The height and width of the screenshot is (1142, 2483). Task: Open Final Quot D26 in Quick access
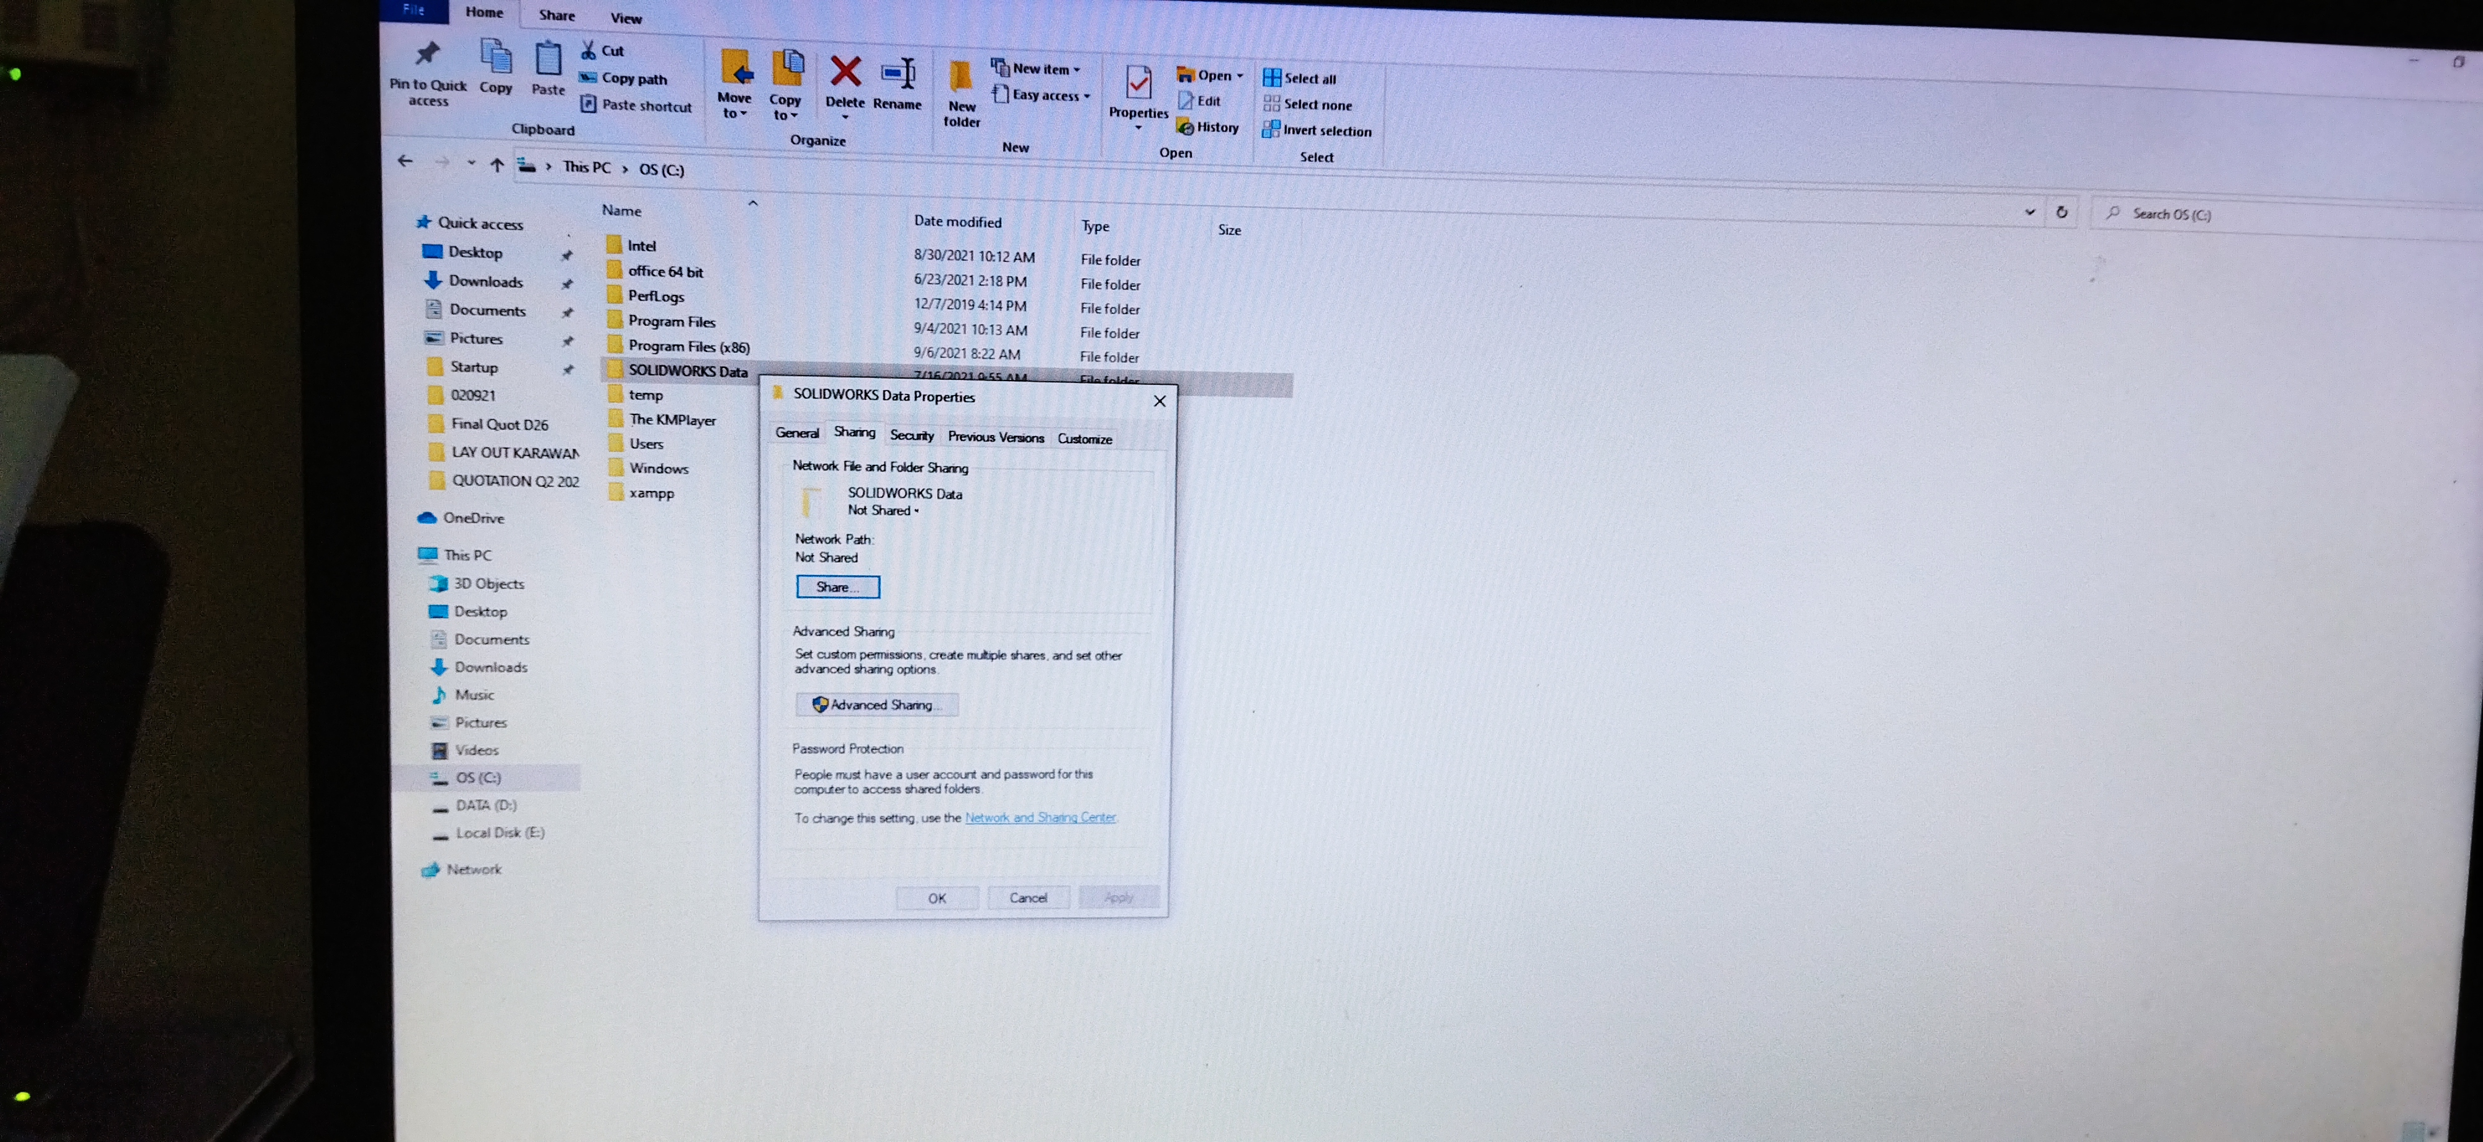488,424
